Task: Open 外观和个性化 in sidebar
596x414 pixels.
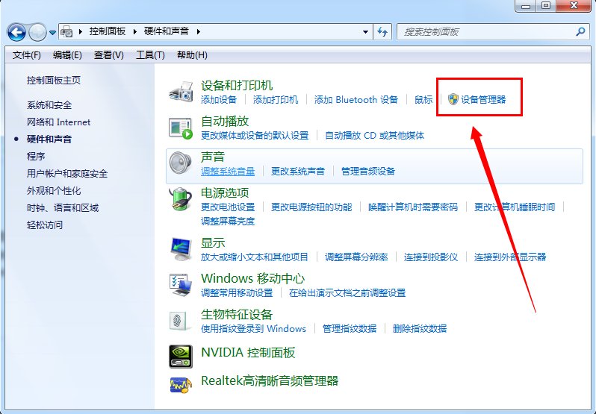Action: (54, 190)
